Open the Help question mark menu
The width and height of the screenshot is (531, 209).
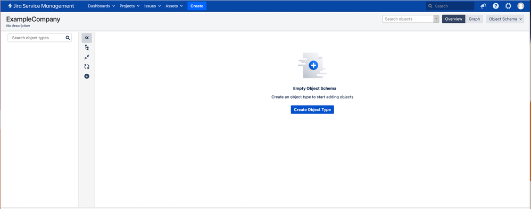[496, 6]
